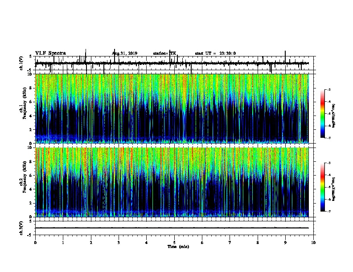Click the time axis tick label '6'
The width and height of the screenshot is (353, 272).
click(x=202, y=243)
